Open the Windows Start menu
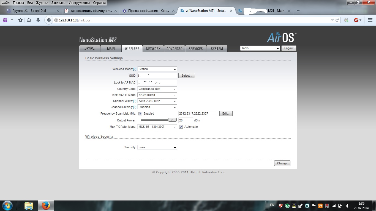This screenshot has height=211, width=376. tap(7, 206)
